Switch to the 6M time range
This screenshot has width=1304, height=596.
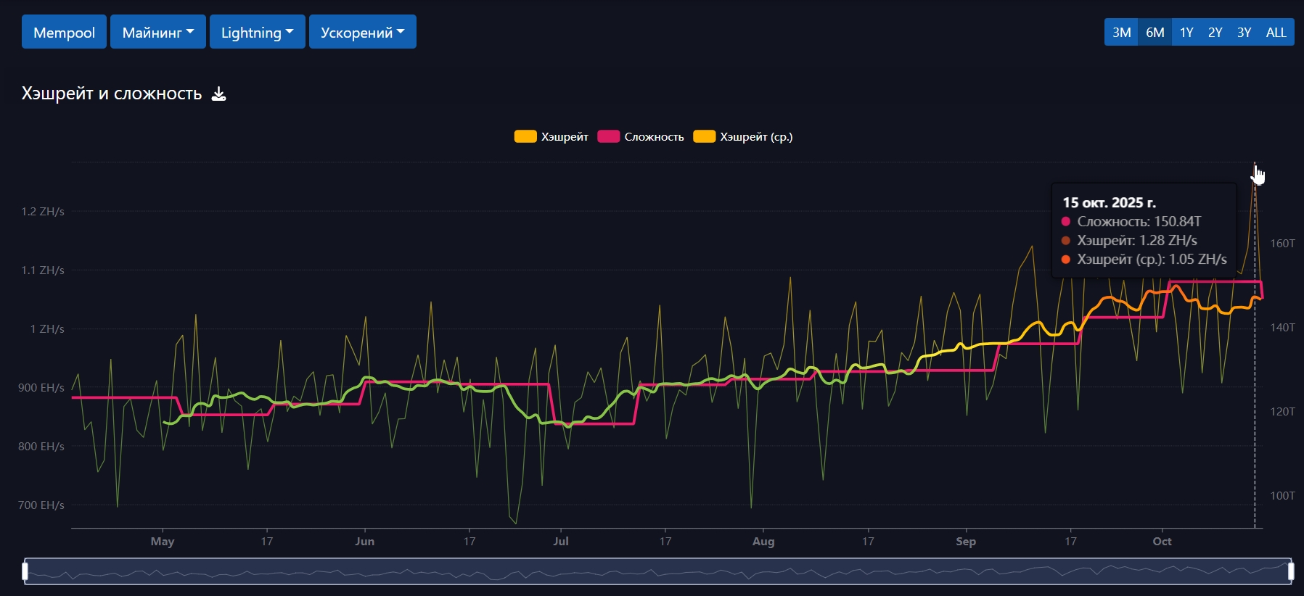coord(1155,33)
